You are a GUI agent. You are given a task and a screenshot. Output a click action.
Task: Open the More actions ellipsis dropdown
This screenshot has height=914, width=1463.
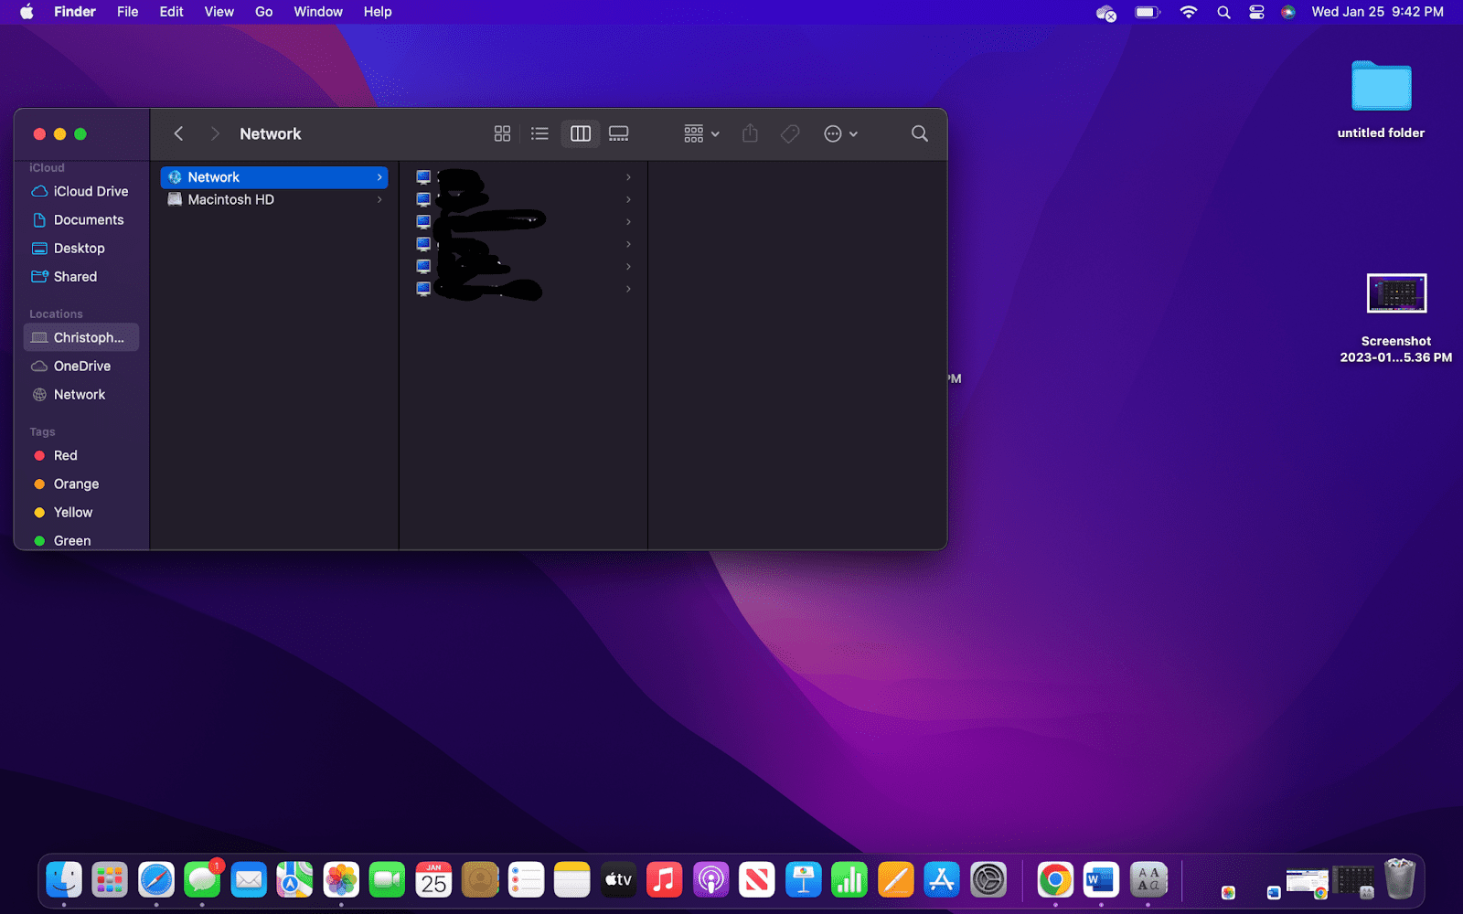coord(840,133)
